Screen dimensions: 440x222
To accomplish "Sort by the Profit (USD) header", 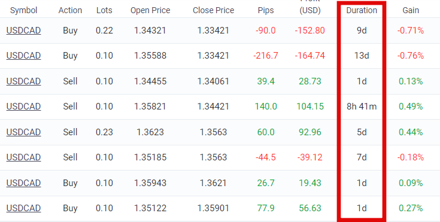I will point(310,8).
